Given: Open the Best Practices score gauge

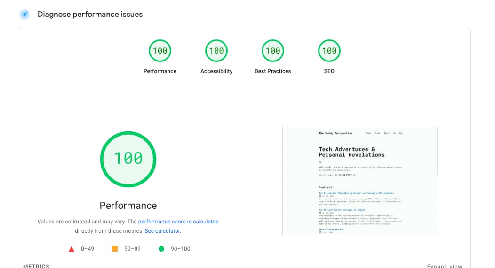Looking at the screenshot, I should [x=273, y=51].
